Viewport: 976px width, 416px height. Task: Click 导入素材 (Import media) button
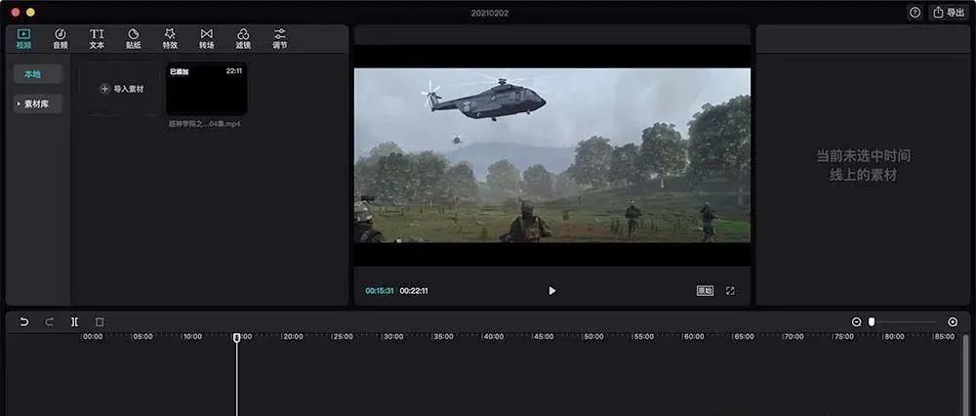[123, 89]
